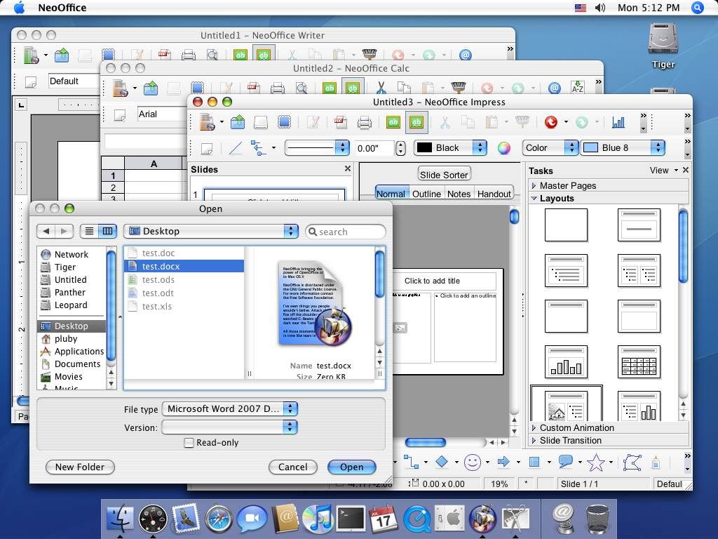Open the File type dropdown
The height and width of the screenshot is (539, 718).
click(x=229, y=408)
